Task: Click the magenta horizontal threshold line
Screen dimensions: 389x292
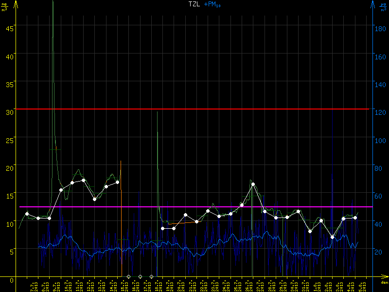Action: point(194,207)
